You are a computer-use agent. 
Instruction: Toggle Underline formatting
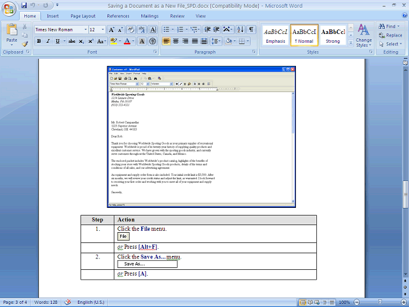[58, 41]
